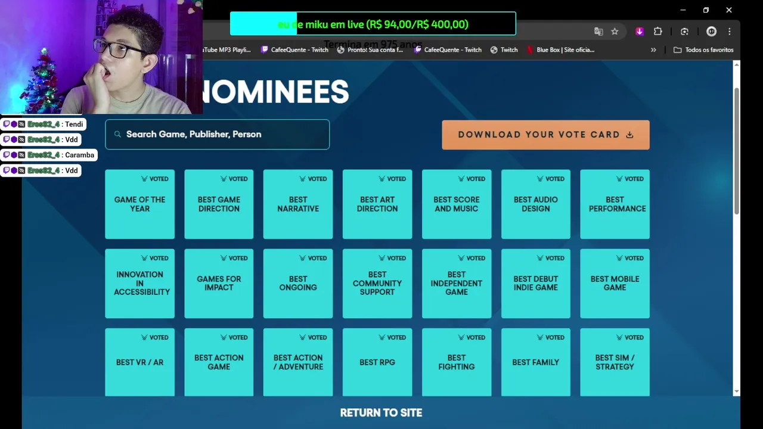Click the translate page icon
This screenshot has height=429, width=763.
598,32
